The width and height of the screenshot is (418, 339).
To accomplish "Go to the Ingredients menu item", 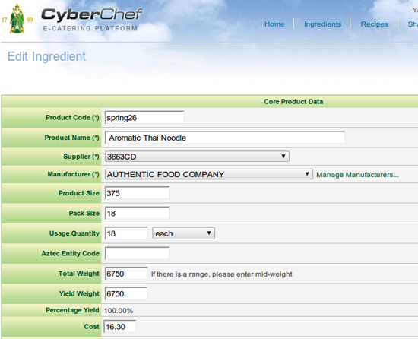I will coord(322,24).
